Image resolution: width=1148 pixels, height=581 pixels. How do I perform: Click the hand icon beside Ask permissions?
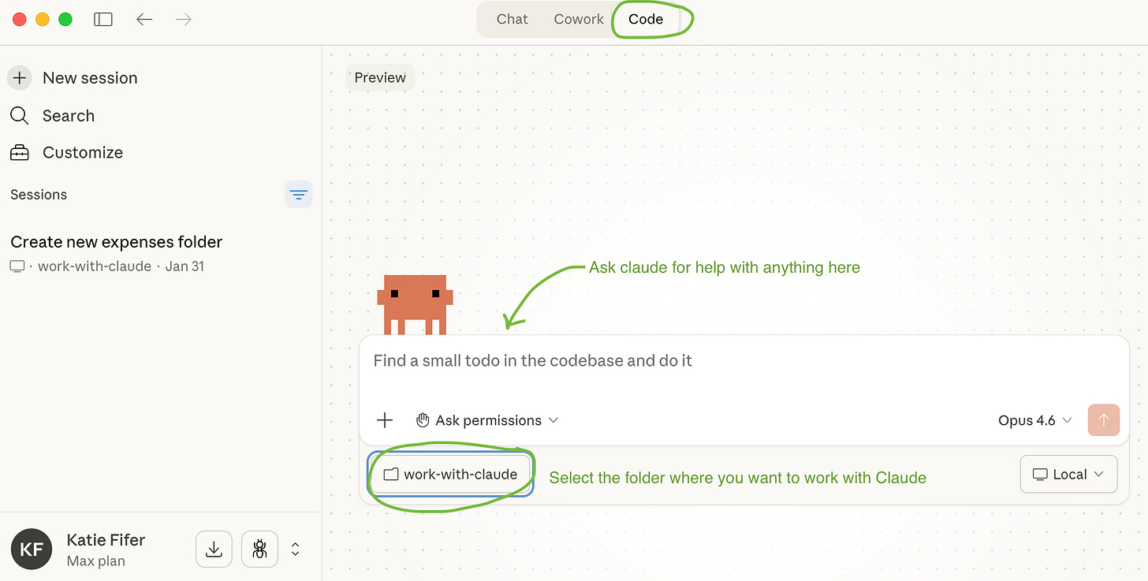[x=423, y=420]
